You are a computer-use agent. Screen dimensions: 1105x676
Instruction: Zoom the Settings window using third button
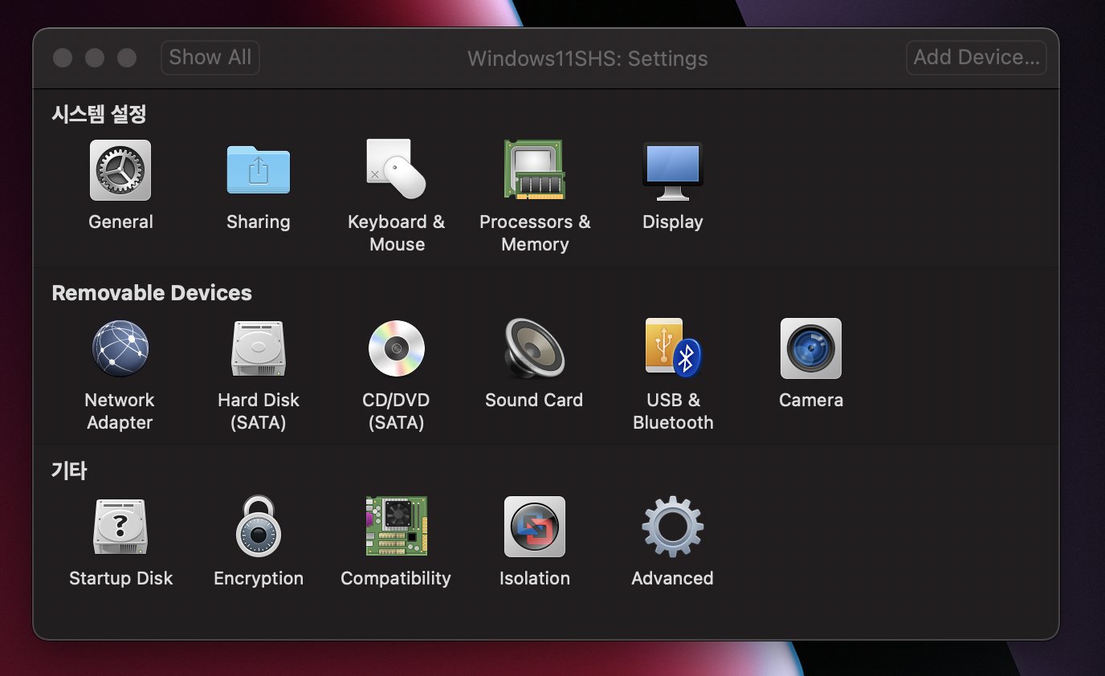127,58
